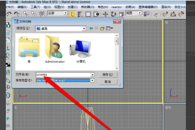Image resolution: width=195 pixels, height=130 pixels.
Task: Open the 组(G) menu
Action: [x=47, y=7]
